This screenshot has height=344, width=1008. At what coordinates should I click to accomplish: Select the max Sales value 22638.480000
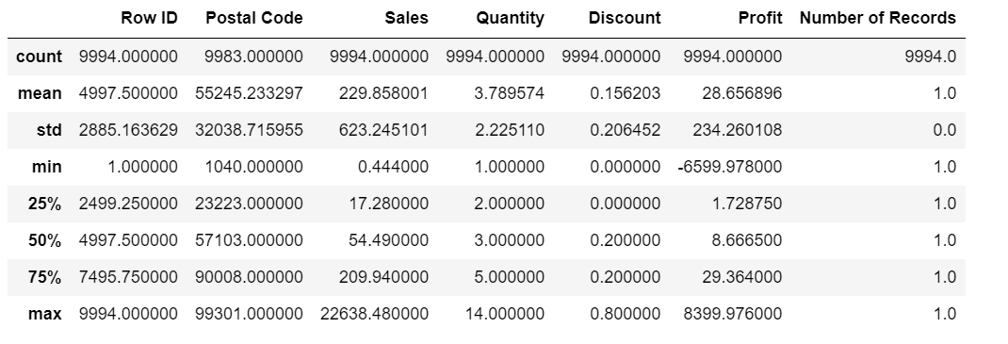coord(374,315)
